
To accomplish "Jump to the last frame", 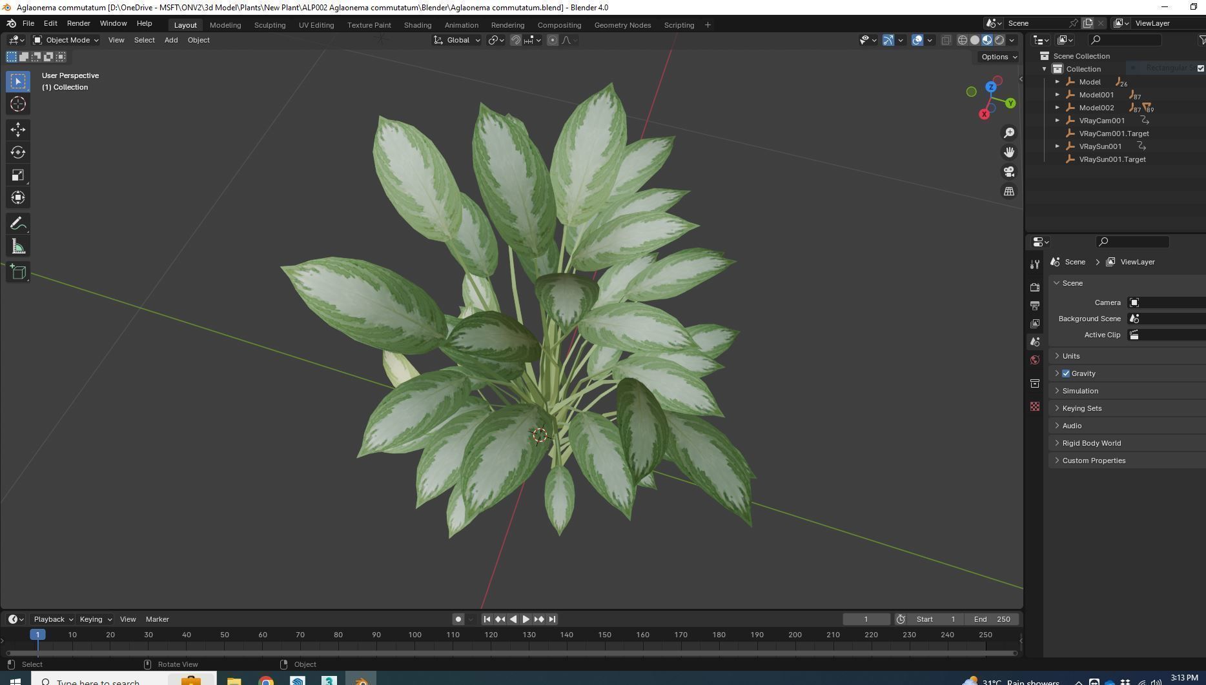I will pyautogui.click(x=552, y=619).
